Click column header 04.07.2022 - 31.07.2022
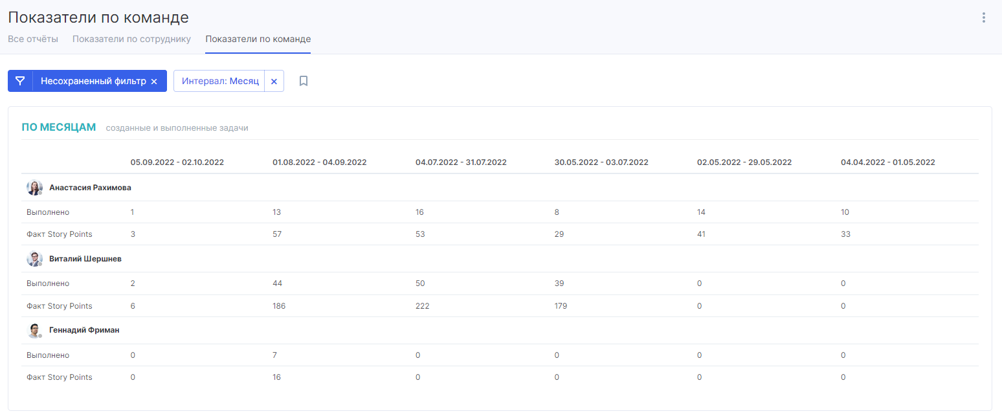 click(461, 162)
